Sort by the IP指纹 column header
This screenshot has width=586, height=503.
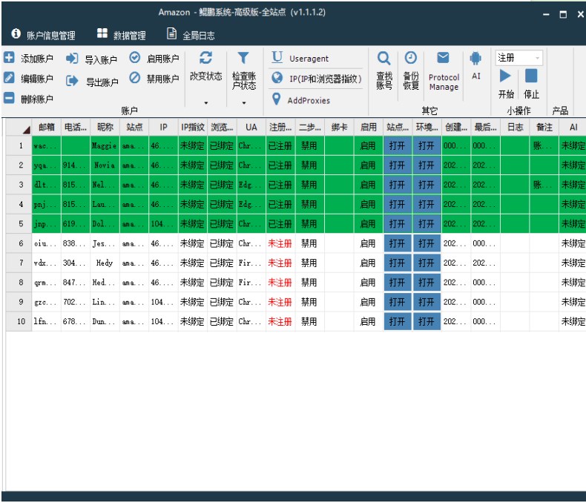(x=193, y=127)
